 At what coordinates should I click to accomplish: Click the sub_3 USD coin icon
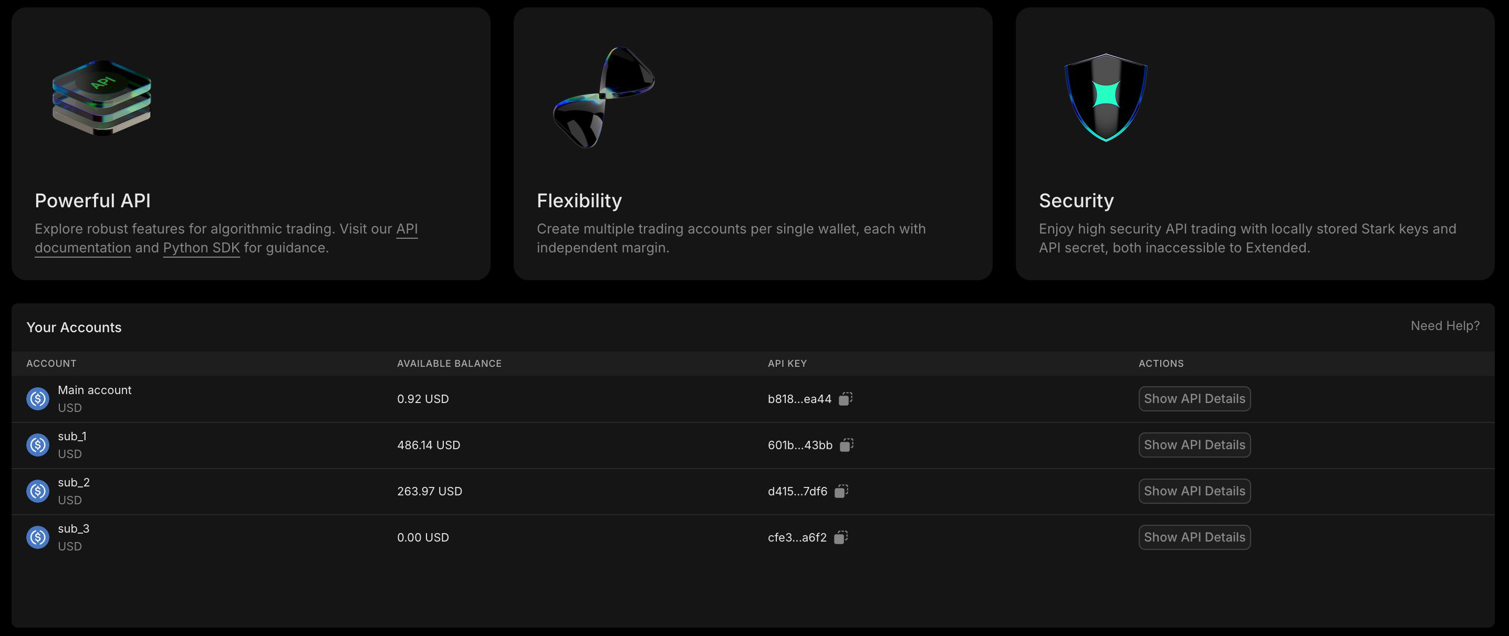[x=37, y=538]
